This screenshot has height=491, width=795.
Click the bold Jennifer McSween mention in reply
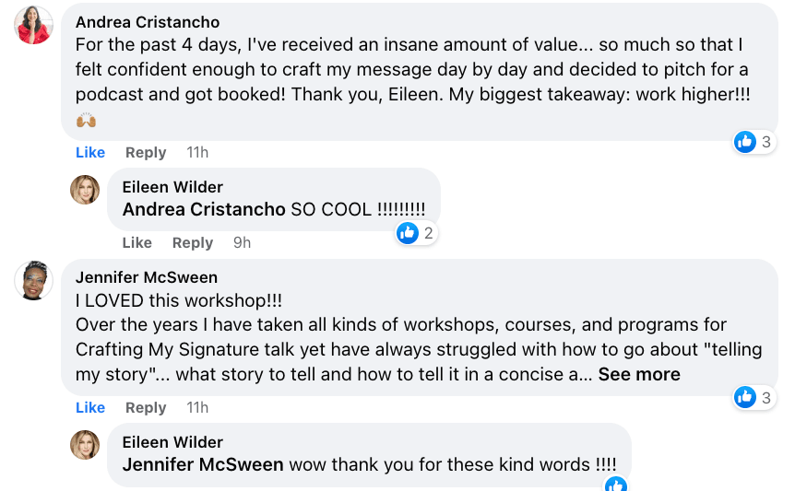pos(203,464)
